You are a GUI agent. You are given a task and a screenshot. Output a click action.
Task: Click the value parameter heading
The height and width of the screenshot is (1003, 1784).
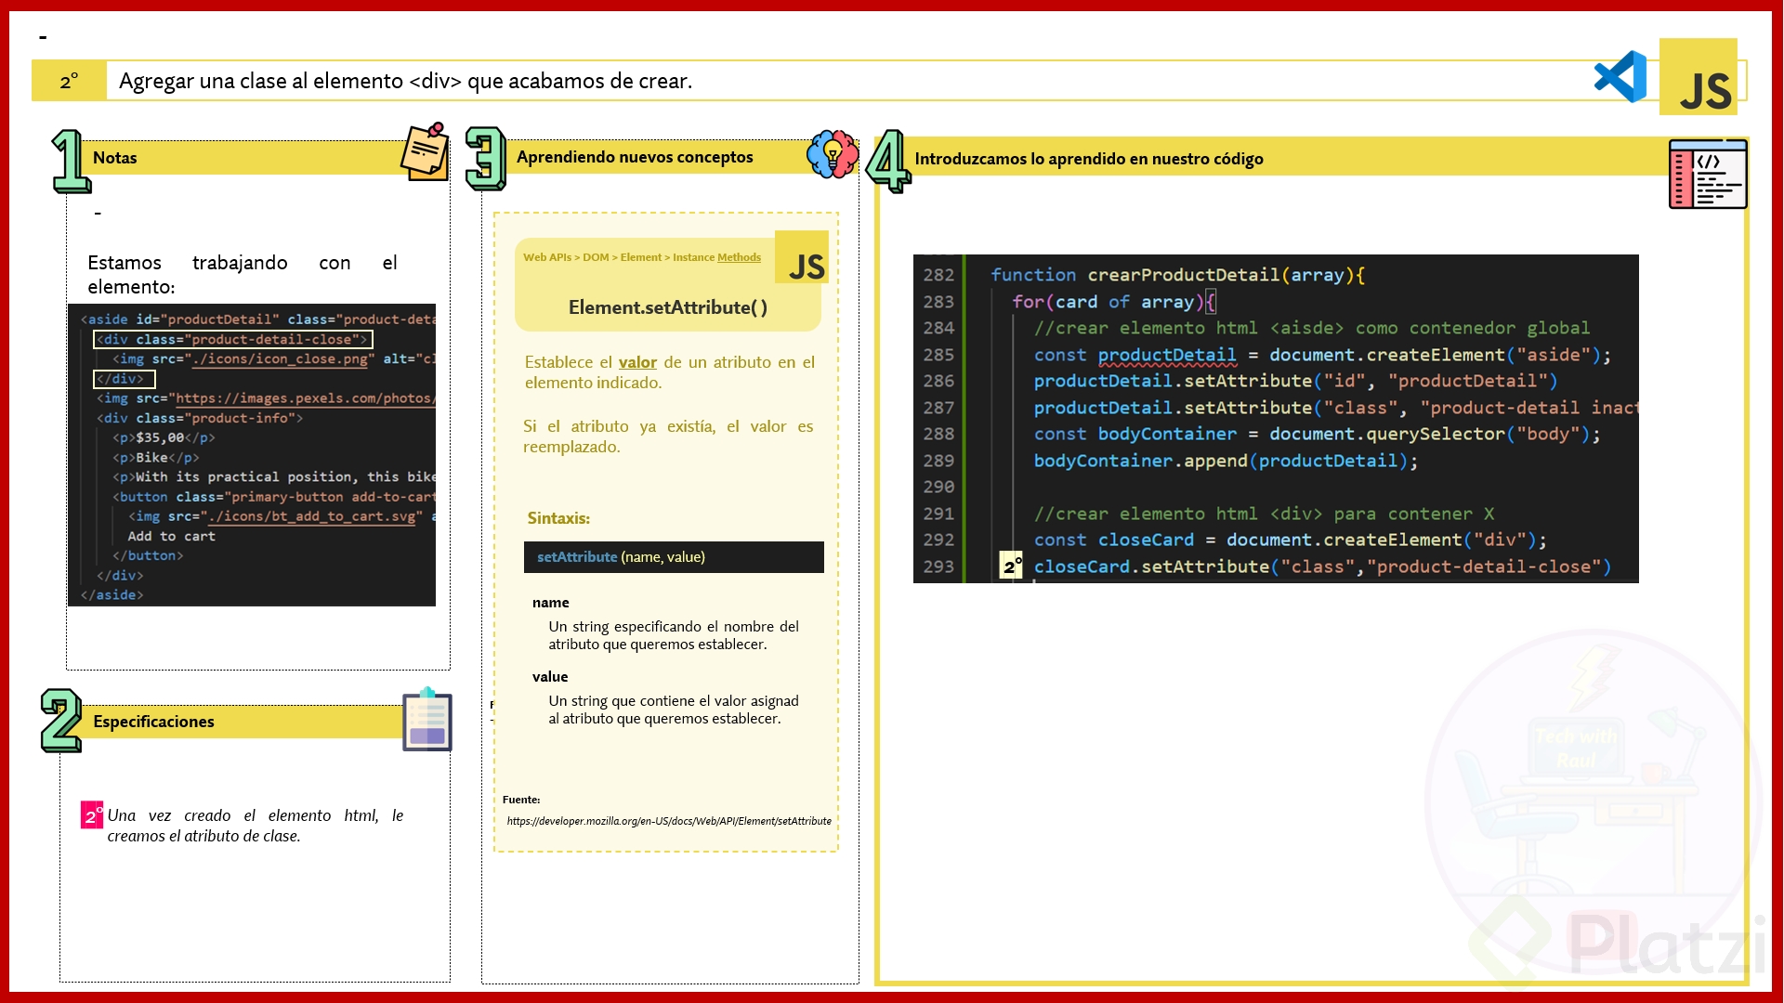[x=550, y=677]
